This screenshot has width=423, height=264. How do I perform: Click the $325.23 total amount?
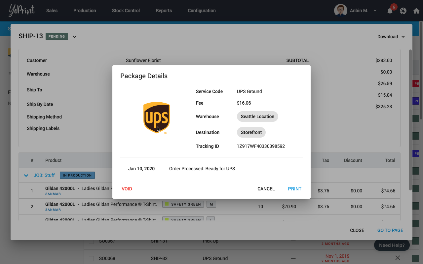(x=384, y=107)
